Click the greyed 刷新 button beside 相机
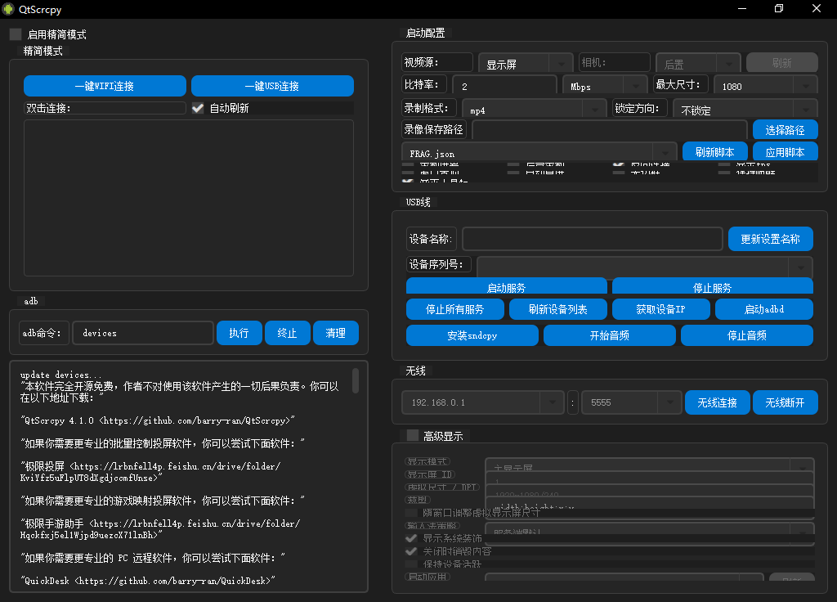Viewport: 837px width, 602px height. point(782,62)
